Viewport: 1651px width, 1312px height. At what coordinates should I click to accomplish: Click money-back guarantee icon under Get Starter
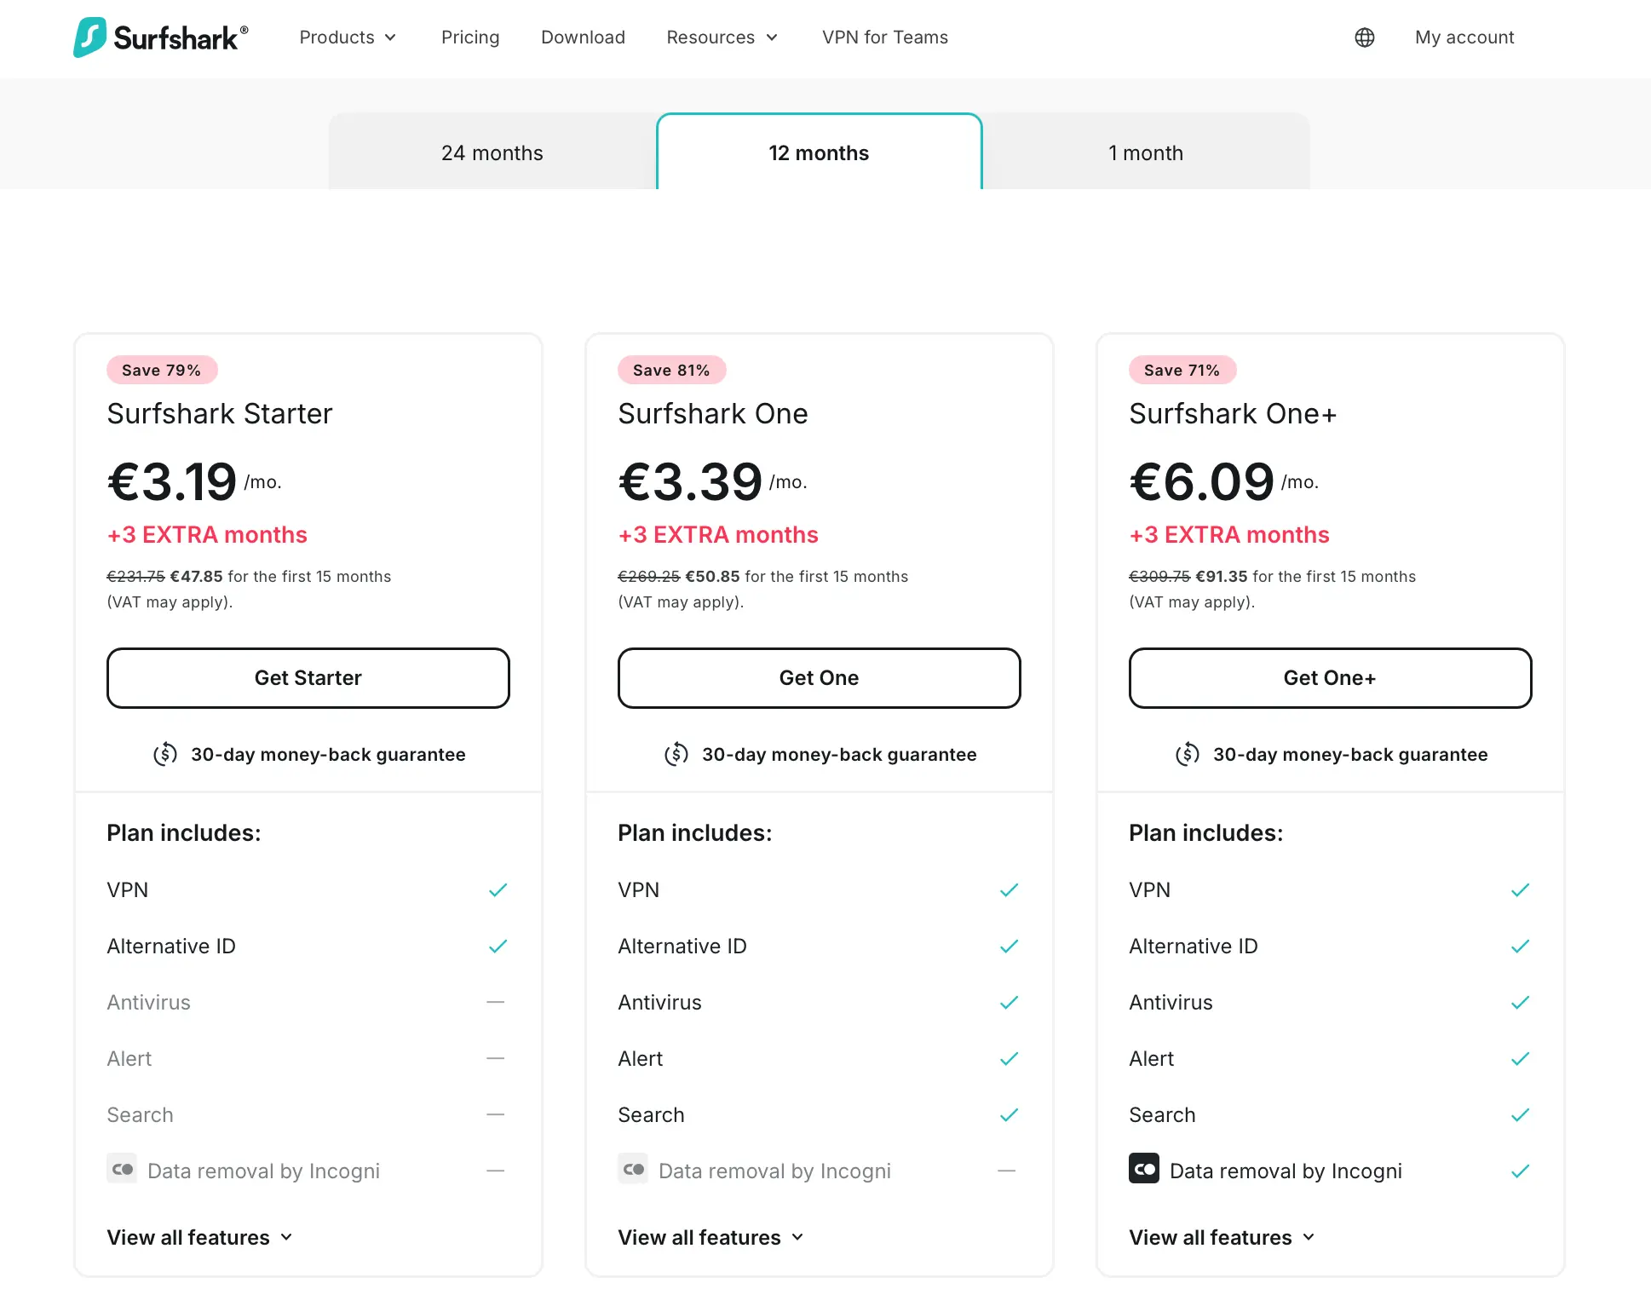click(165, 754)
